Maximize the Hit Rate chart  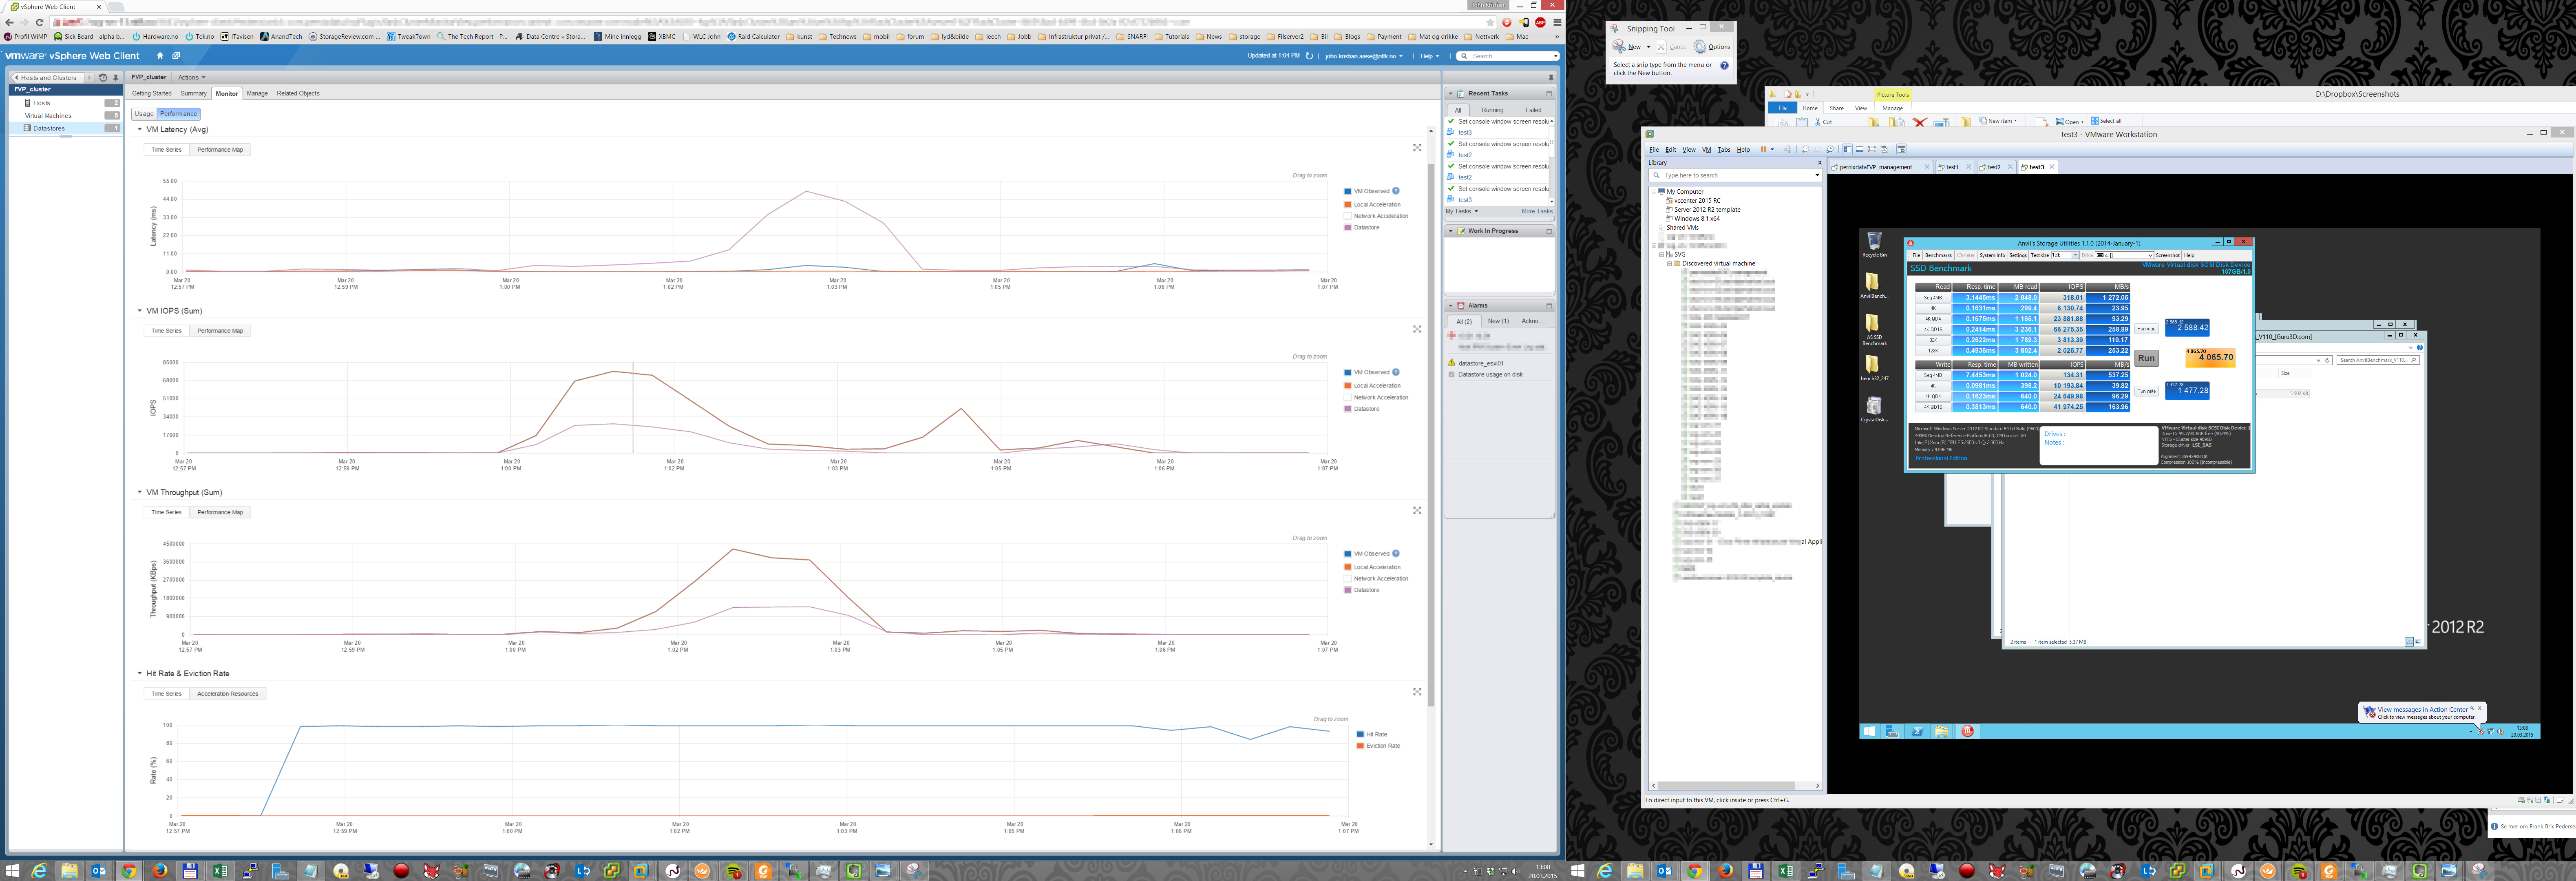[x=1417, y=692]
